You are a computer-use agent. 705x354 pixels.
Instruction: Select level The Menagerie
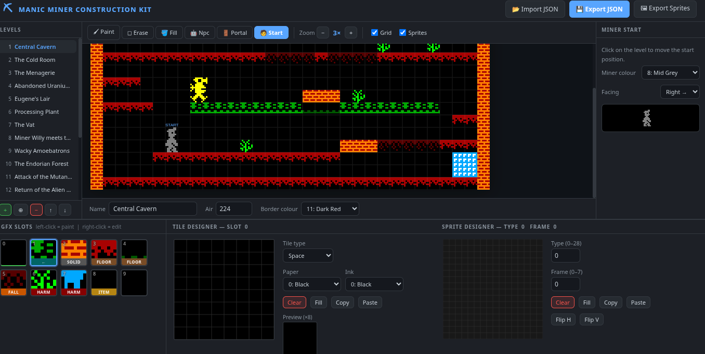pos(38,73)
